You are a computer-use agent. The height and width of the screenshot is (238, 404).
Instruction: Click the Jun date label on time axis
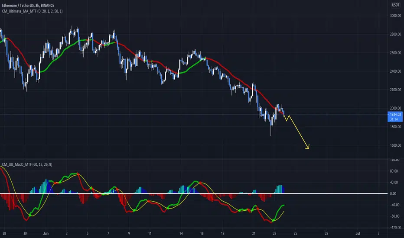pyautogui.click(x=46, y=234)
